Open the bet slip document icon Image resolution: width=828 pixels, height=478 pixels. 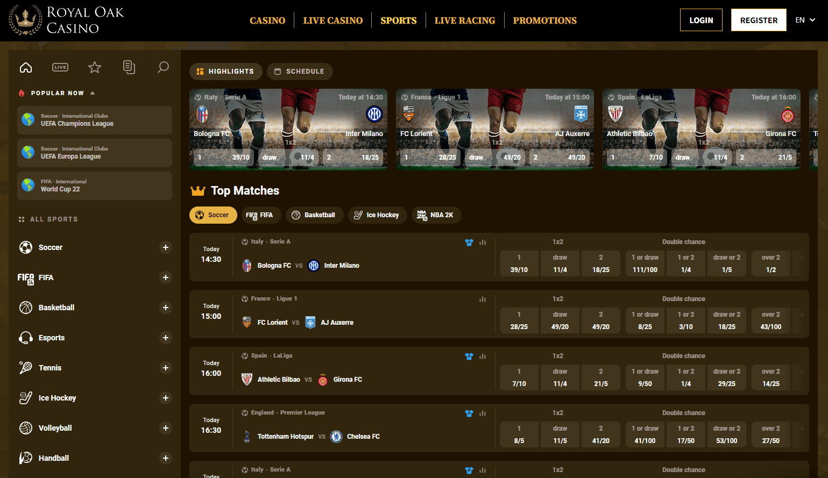click(129, 67)
